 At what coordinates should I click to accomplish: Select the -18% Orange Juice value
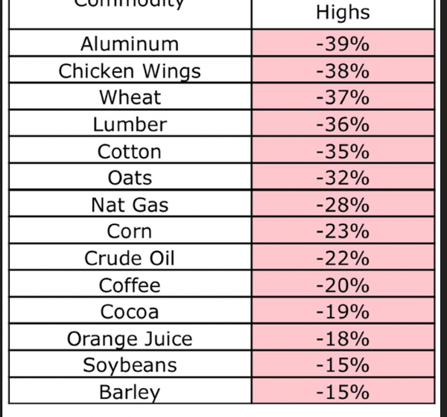(x=343, y=338)
